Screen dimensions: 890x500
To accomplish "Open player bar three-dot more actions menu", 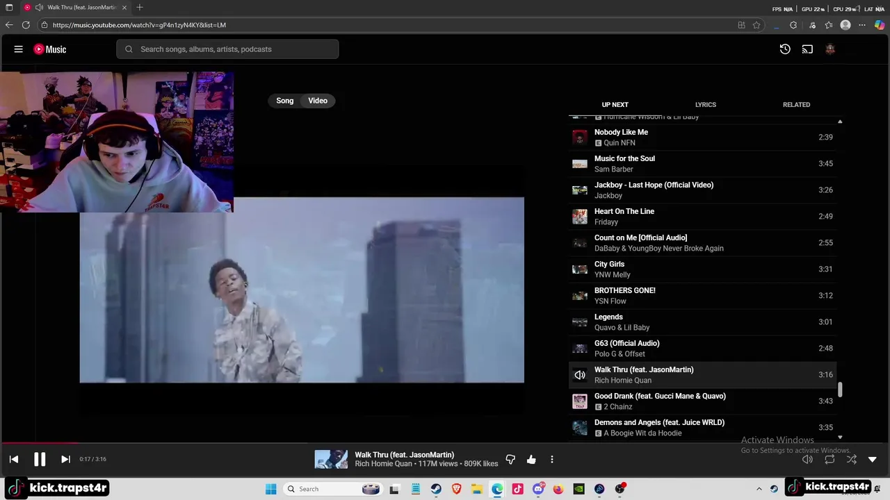I will (552, 460).
